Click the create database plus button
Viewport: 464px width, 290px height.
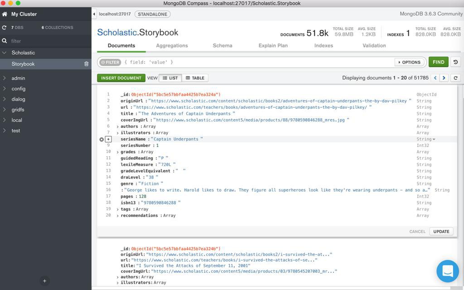45,281
